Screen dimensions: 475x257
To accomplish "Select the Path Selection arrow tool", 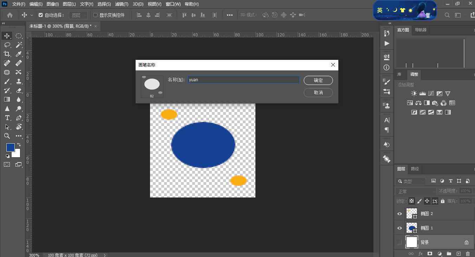I will (x=7, y=127).
